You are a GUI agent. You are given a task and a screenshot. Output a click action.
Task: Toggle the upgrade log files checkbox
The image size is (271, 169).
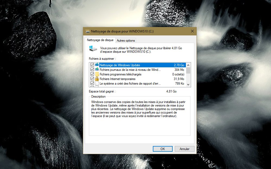coord(92,69)
